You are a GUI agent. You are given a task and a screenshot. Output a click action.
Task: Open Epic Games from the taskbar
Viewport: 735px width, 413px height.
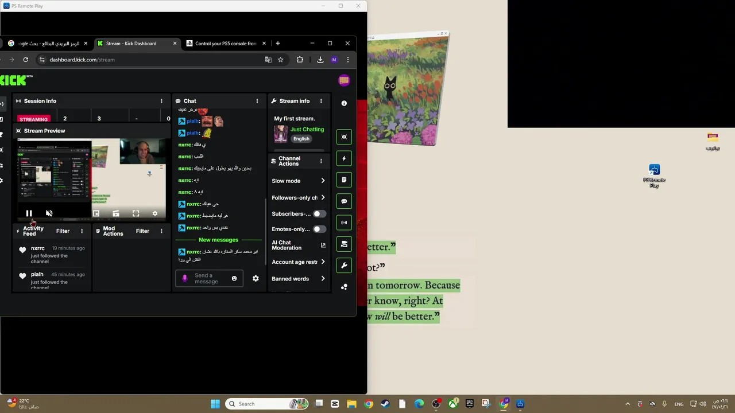pyautogui.click(x=469, y=404)
